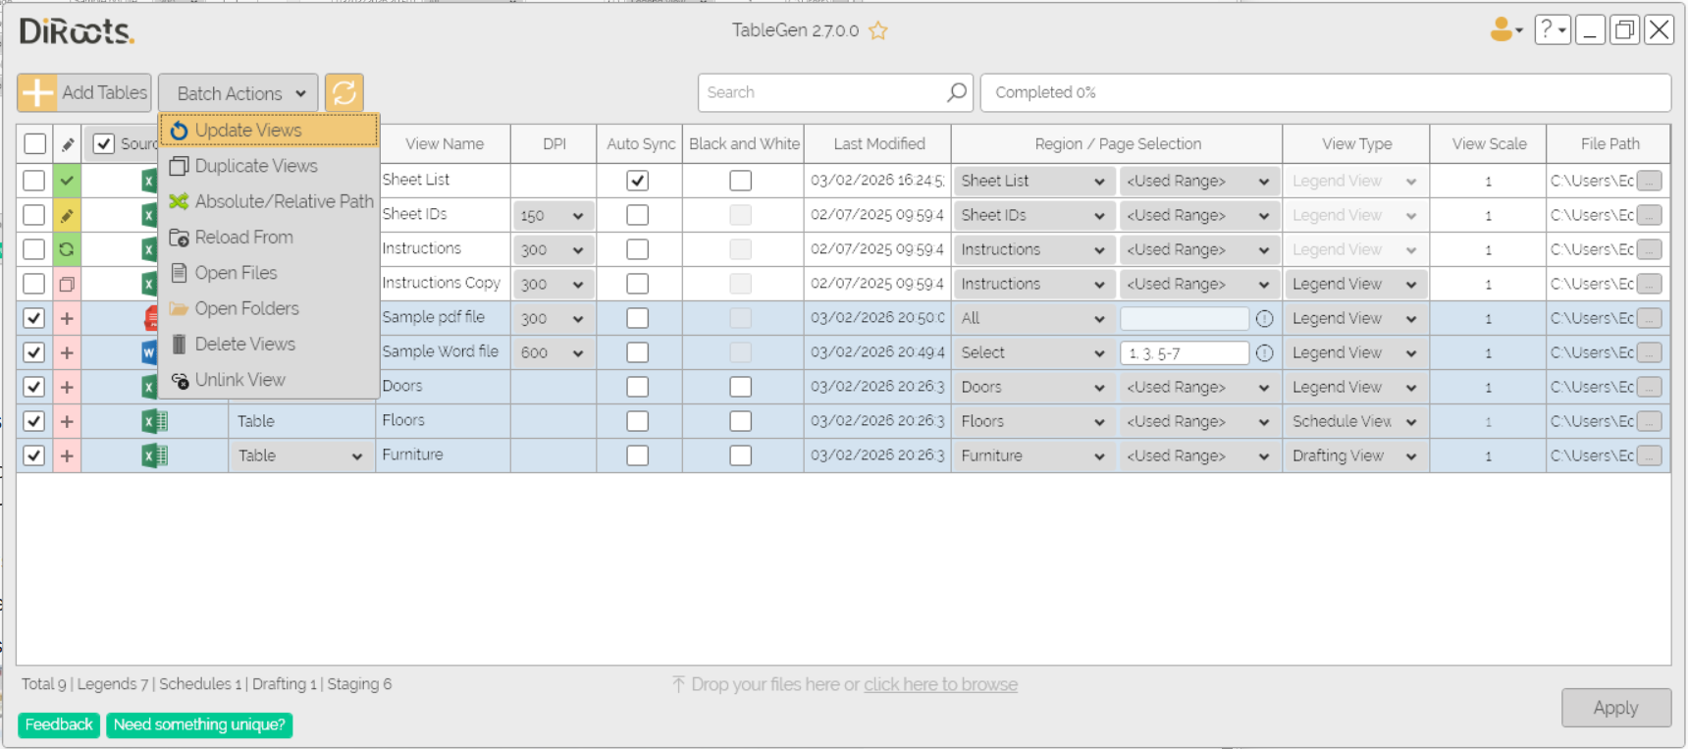Click the refresh icon next to Batch Actions
The width and height of the screenshot is (1688, 749).
(344, 93)
